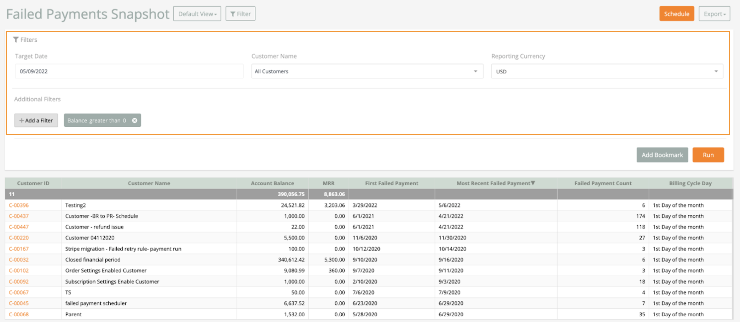Image resolution: width=740 pixels, height=322 pixels.
Task: Click first failed payment 5/28/2020
Action: tap(365, 314)
